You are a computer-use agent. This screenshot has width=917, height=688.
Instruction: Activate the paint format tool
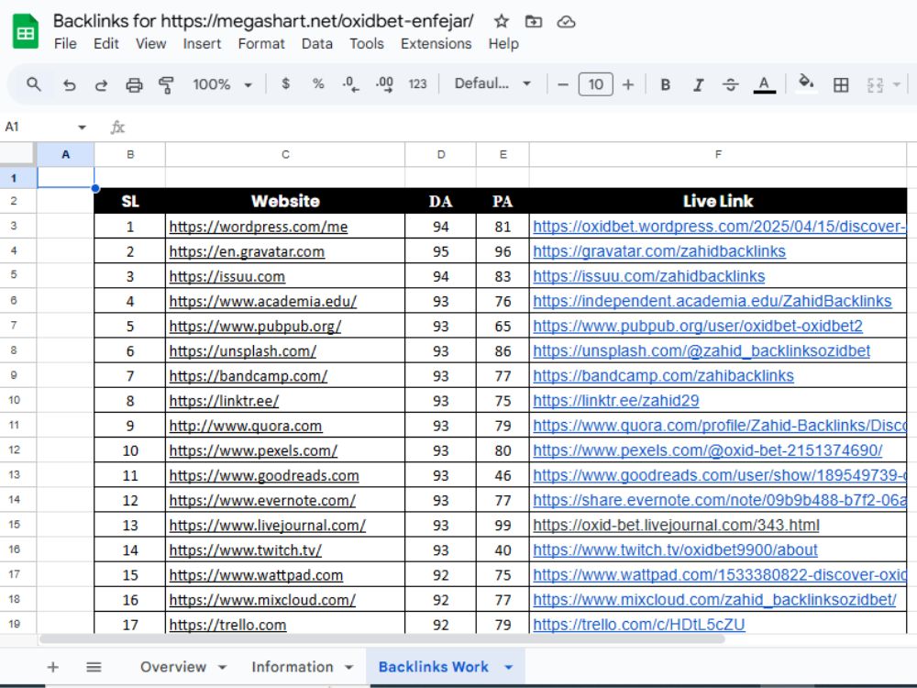tap(167, 84)
